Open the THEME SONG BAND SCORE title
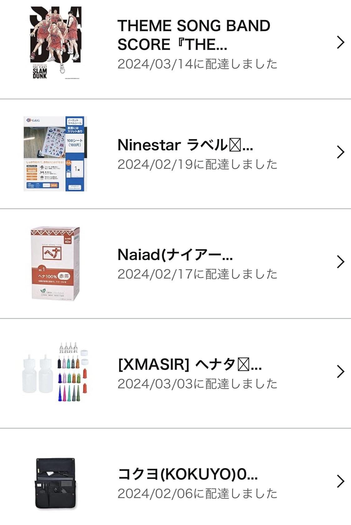This screenshot has width=351, height=525. point(193,35)
